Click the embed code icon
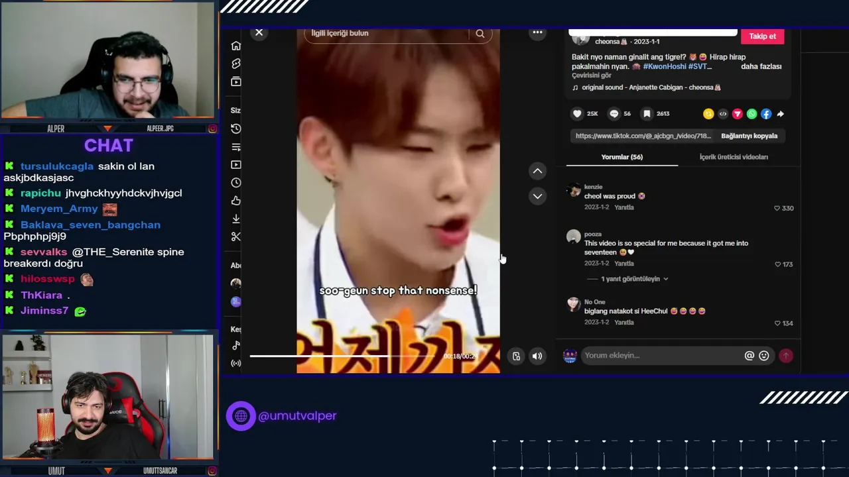 pos(723,114)
